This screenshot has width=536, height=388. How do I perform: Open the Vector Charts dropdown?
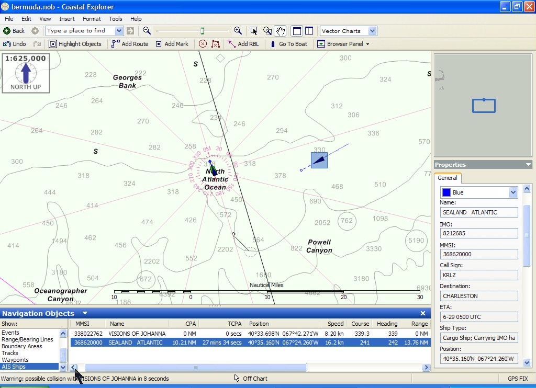[372, 31]
